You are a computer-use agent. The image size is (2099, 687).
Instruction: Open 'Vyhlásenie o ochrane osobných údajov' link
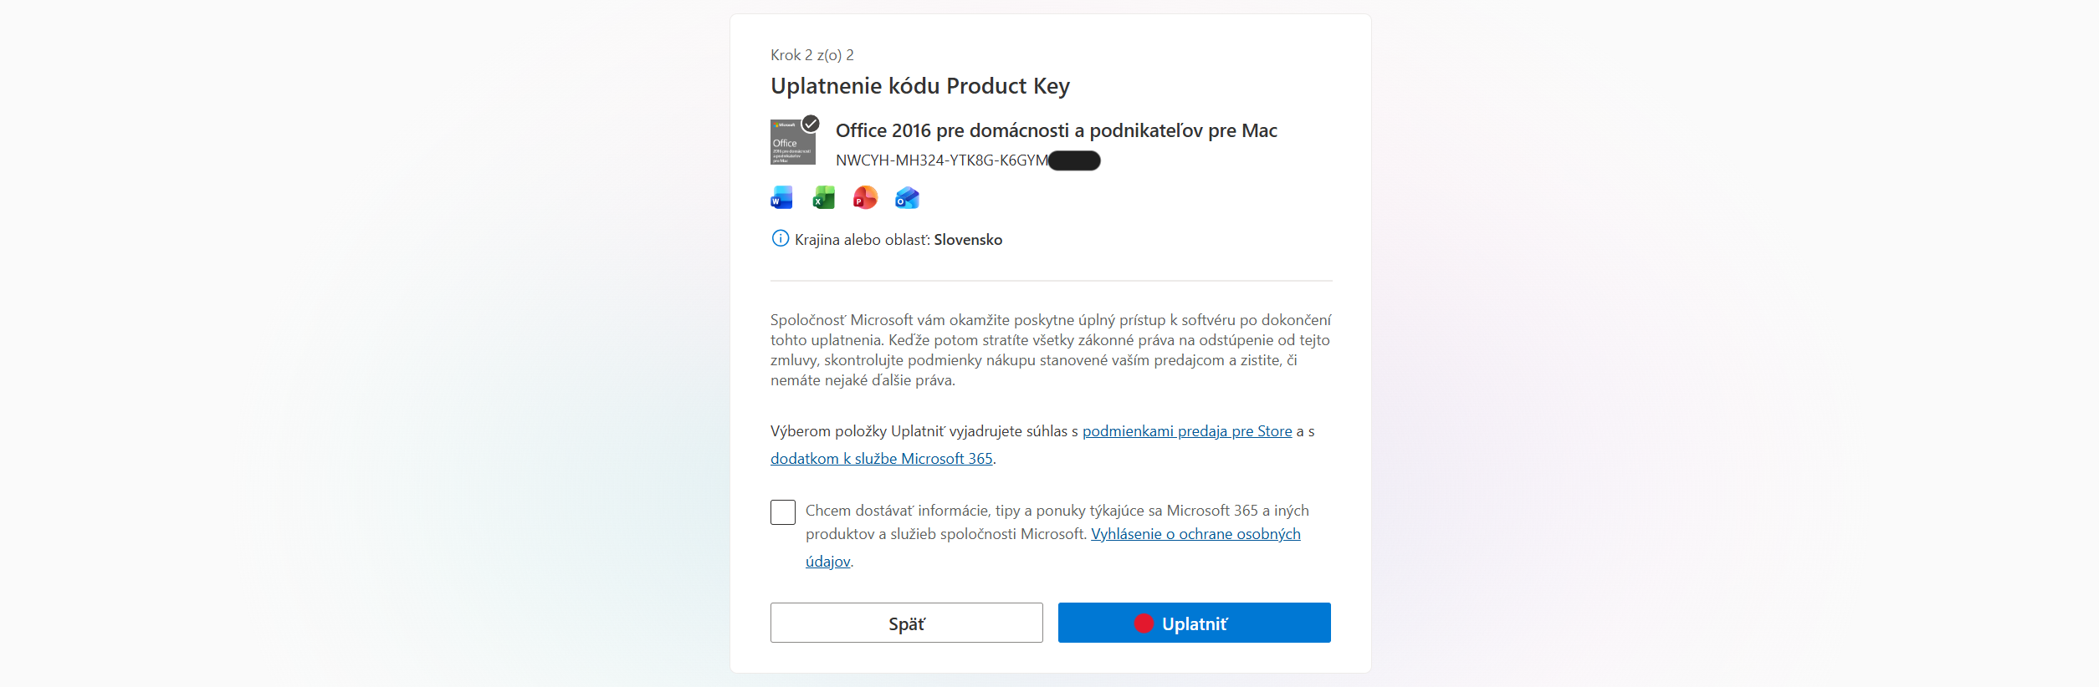pos(1195,534)
